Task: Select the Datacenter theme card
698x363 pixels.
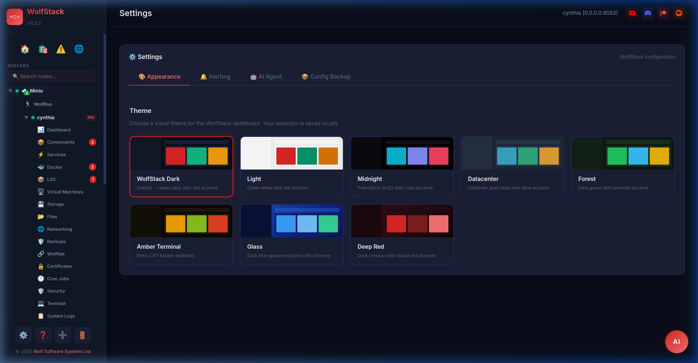Action: click(512, 167)
